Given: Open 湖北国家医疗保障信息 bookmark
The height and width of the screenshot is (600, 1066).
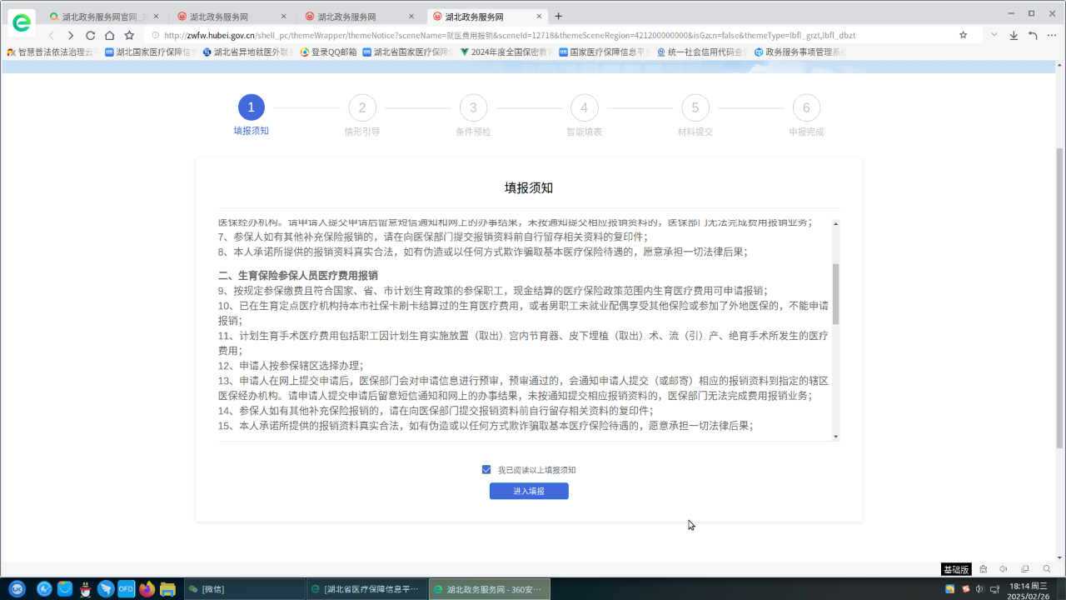Looking at the screenshot, I should point(150,52).
